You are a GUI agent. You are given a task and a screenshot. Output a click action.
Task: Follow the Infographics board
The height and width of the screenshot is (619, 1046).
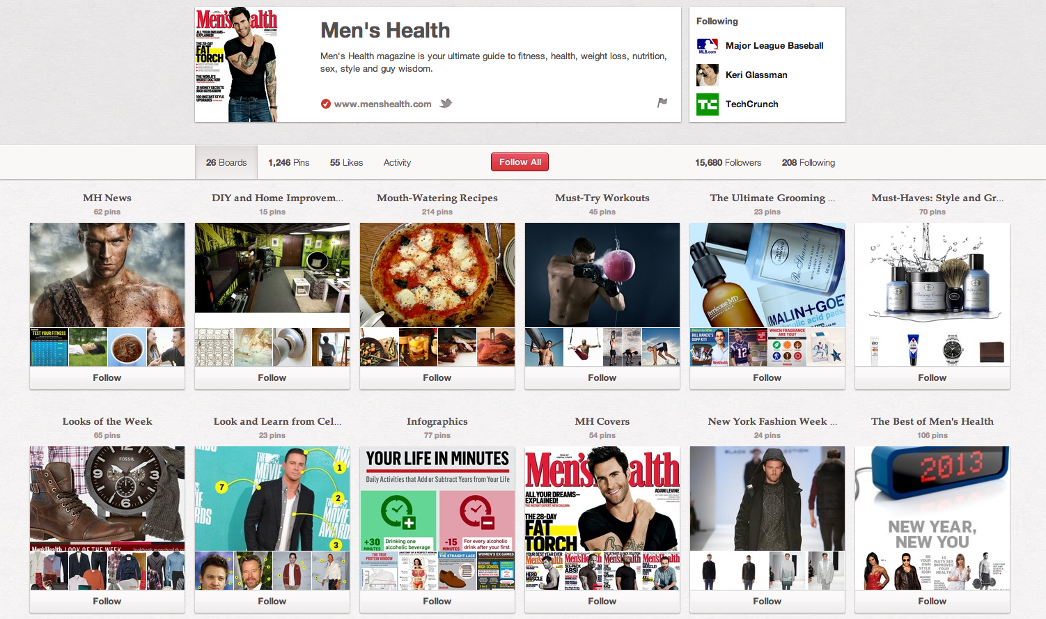coord(437,601)
